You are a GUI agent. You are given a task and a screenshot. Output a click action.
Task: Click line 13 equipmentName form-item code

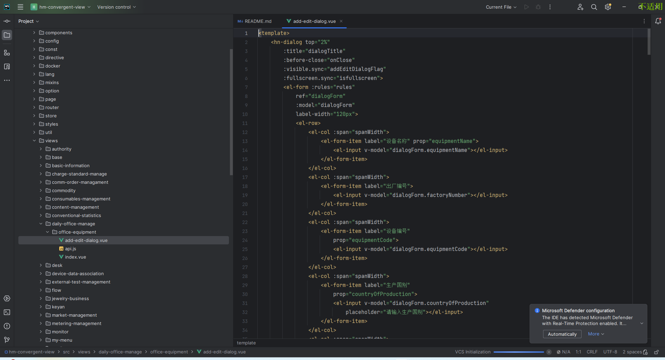pyautogui.click(x=399, y=141)
